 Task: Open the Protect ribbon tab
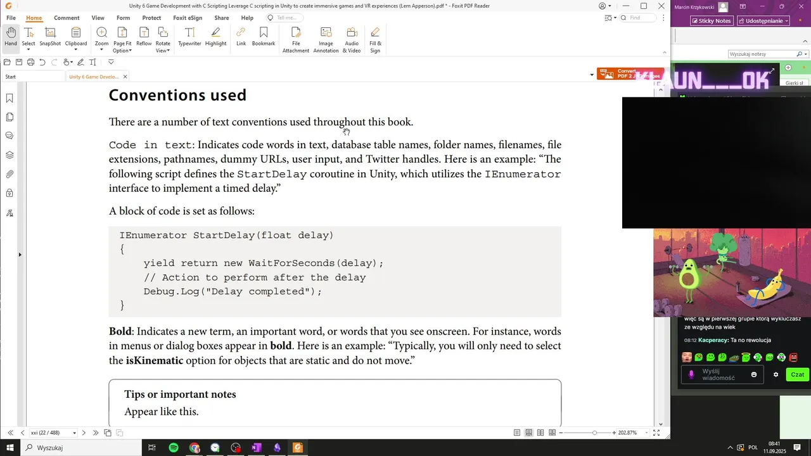coord(151,18)
